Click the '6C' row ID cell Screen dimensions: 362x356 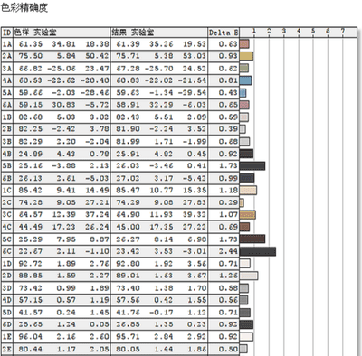(x=7, y=251)
